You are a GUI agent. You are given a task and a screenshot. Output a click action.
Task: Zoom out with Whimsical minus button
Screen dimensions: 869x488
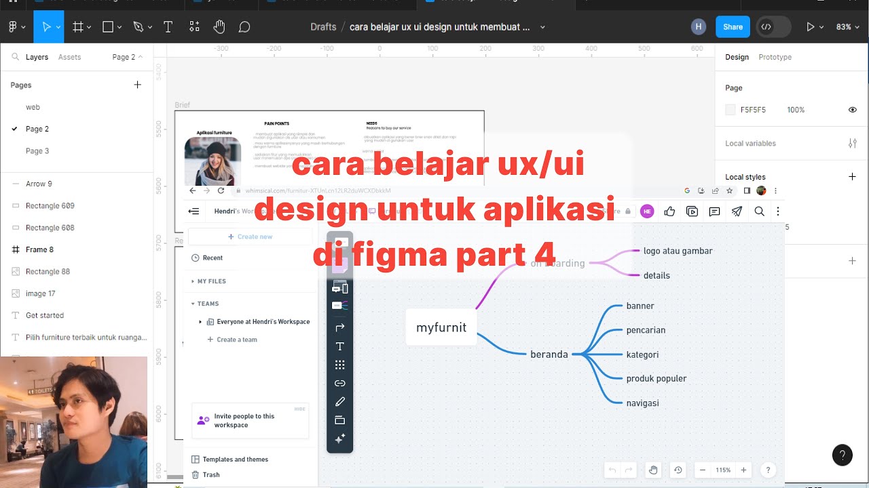coord(703,470)
